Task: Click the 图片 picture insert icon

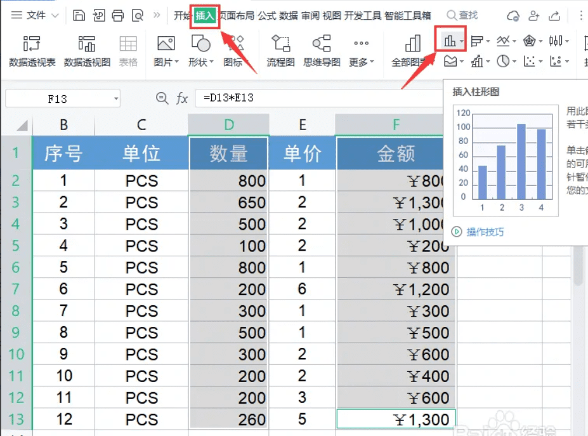Action: (165, 53)
